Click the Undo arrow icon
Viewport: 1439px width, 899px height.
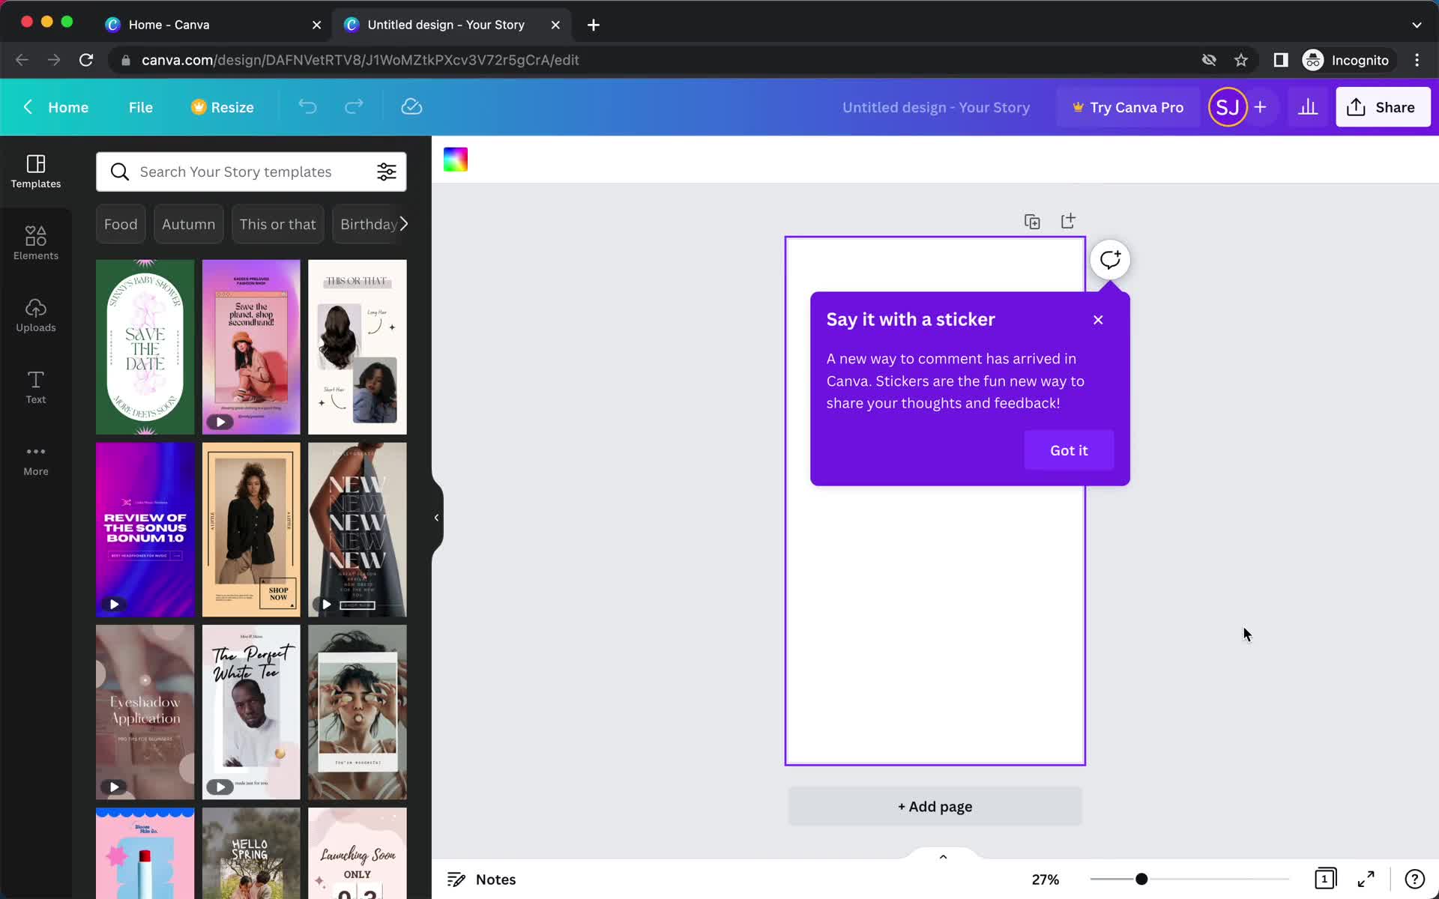click(x=308, y=106)
